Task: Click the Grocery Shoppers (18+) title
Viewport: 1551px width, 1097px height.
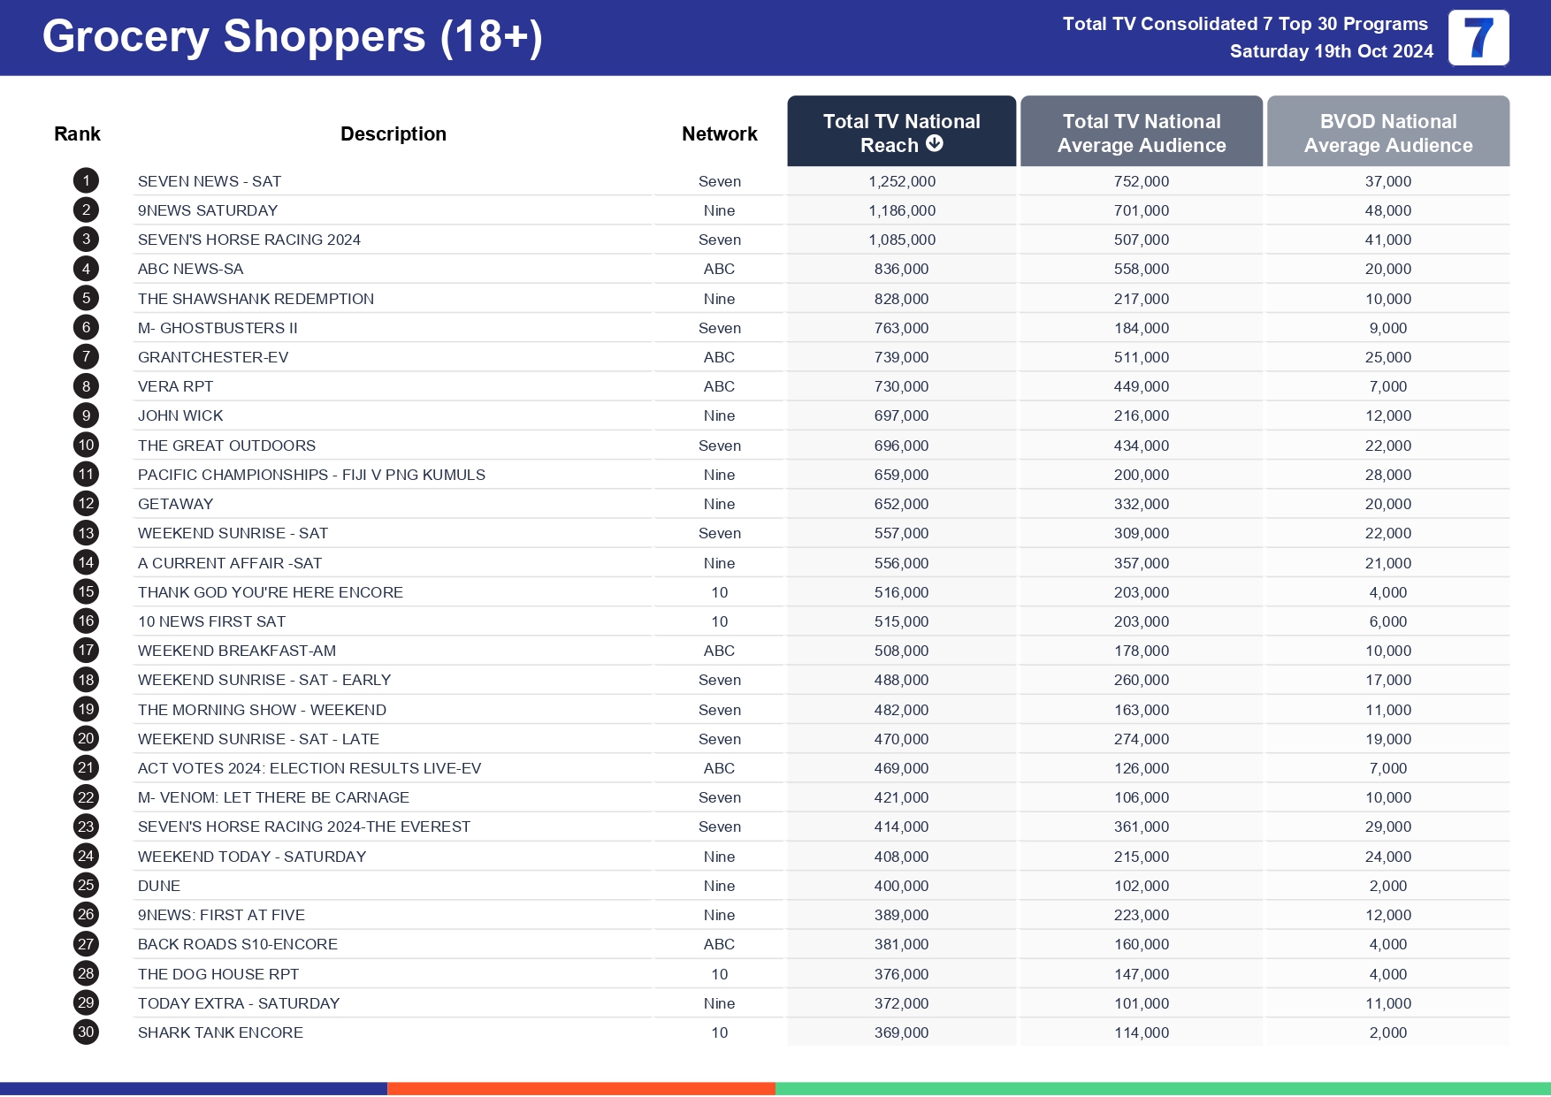Action: (x=292, y=37)
